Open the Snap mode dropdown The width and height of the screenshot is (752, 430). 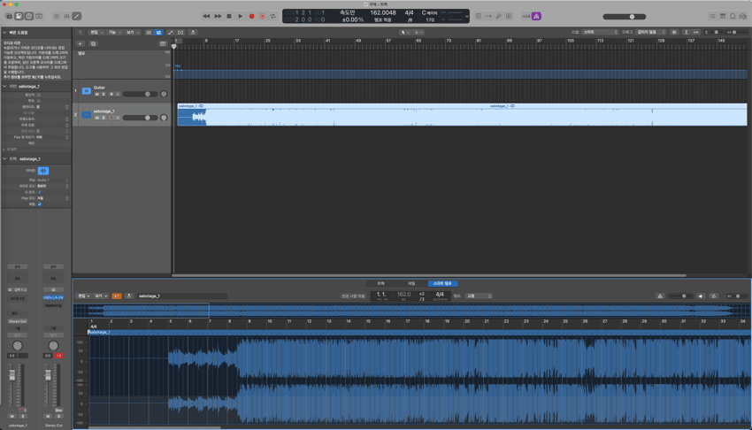point(600,32)
